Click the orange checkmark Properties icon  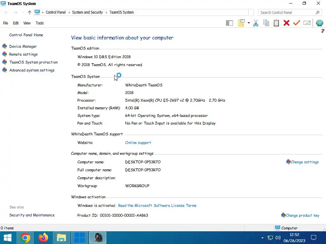(297, 23)
